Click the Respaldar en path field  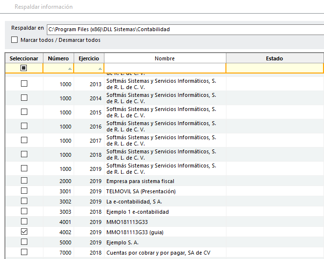184,29
